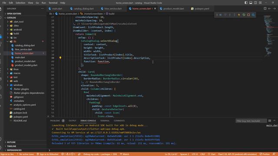Screen dimensions: 278x156
Task: Open Explorer views and more actions ellipsis
Action: click(x=42, y=9)
